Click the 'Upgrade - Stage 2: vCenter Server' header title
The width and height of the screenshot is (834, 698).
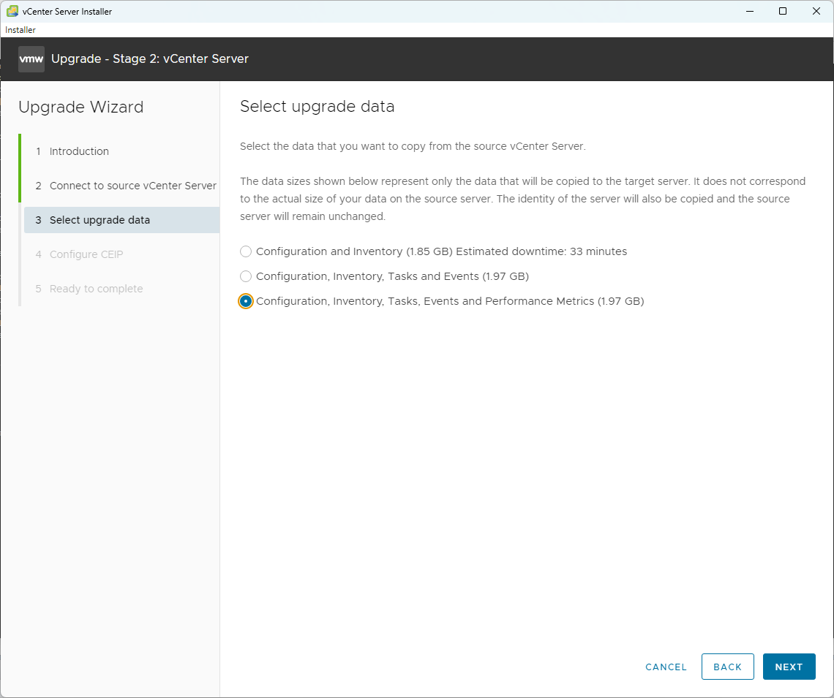tap(150, 59)
